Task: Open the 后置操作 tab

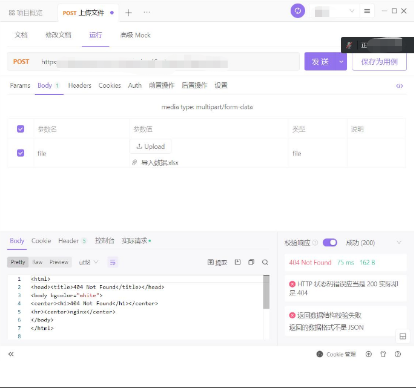Action: coord(194,85)
